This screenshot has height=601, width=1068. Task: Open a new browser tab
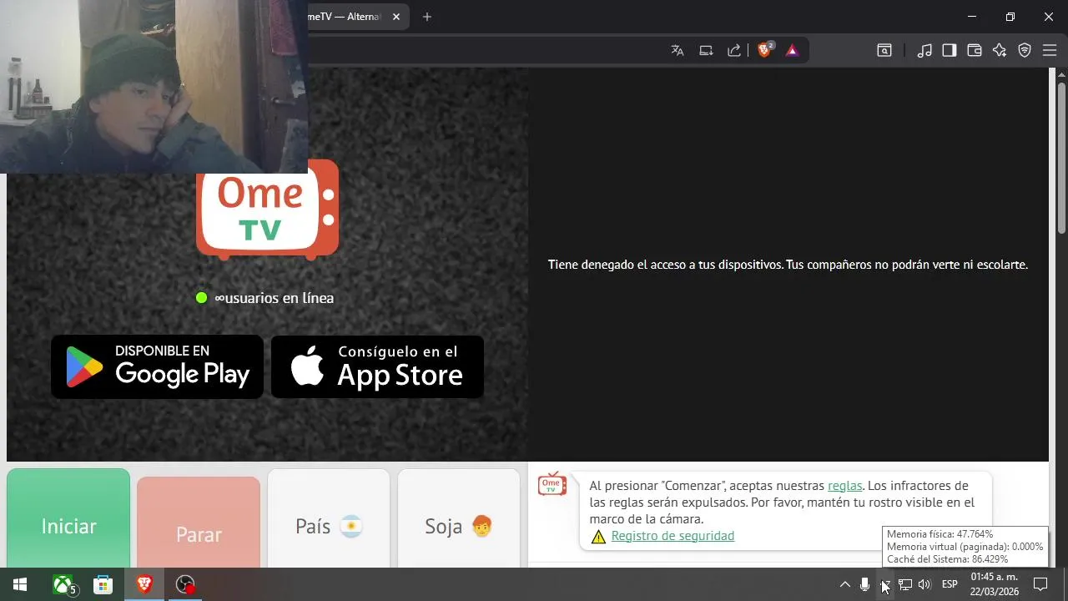point(427,17)
